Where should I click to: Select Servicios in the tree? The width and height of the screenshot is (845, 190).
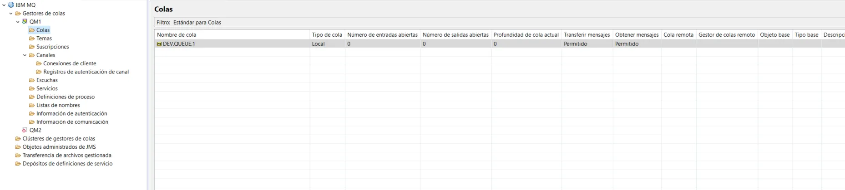click(x=47, y=88)
